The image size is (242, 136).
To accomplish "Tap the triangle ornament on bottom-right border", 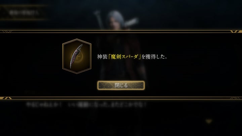I will coord(236,98).
